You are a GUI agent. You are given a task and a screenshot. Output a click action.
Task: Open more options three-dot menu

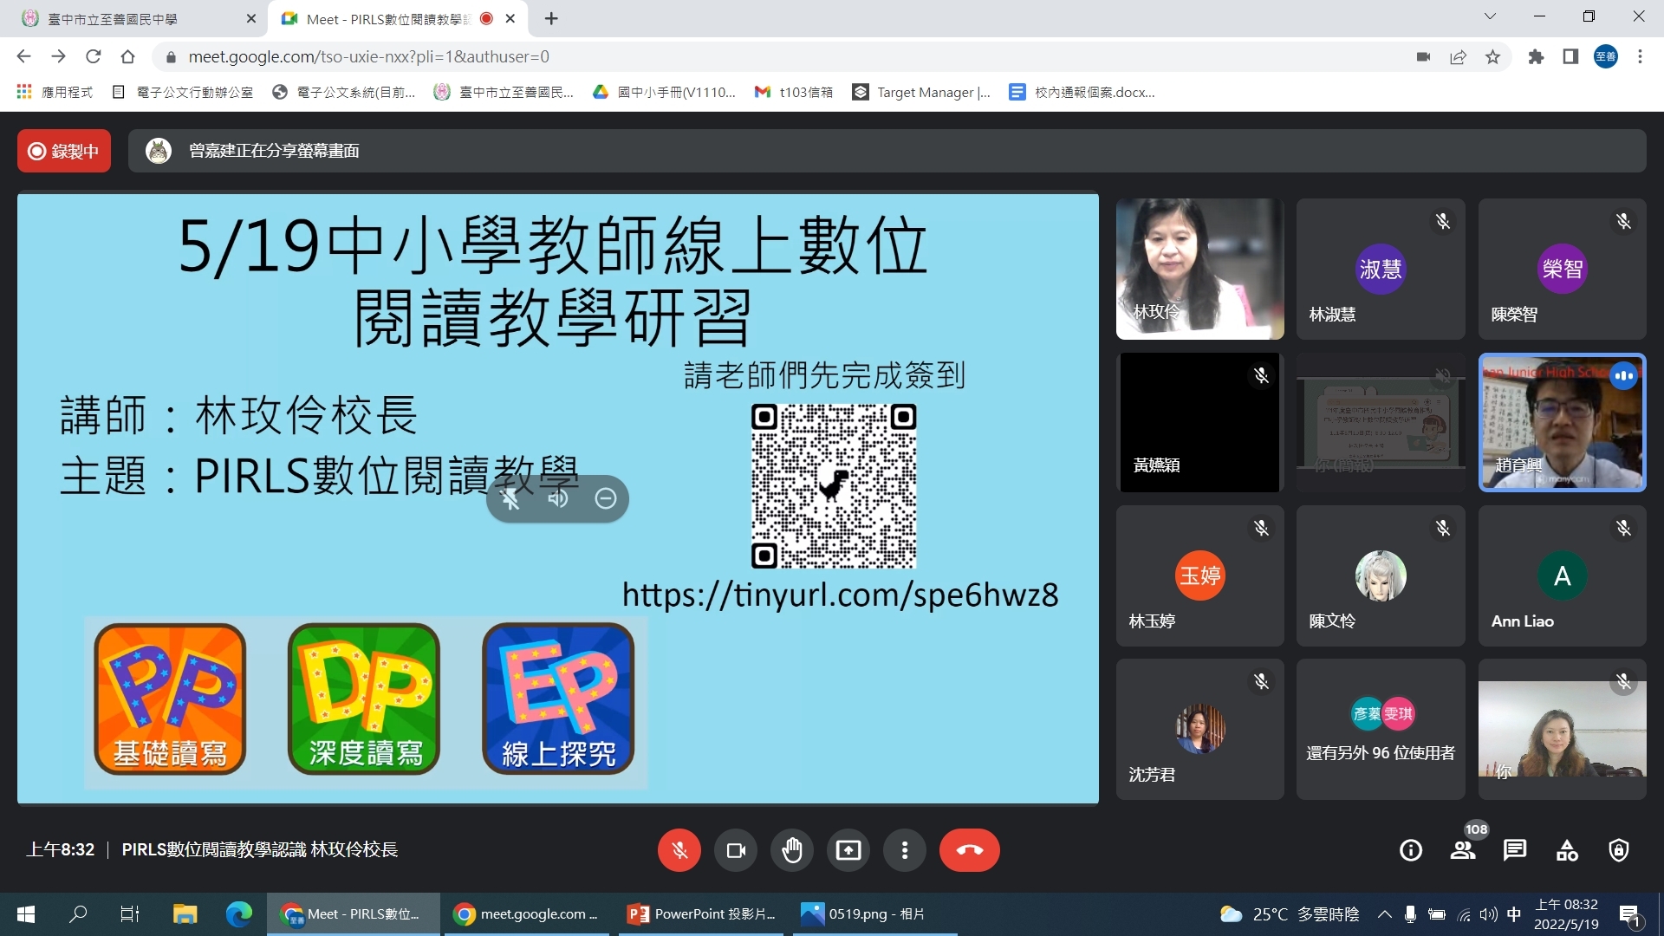tap(904, 850)
